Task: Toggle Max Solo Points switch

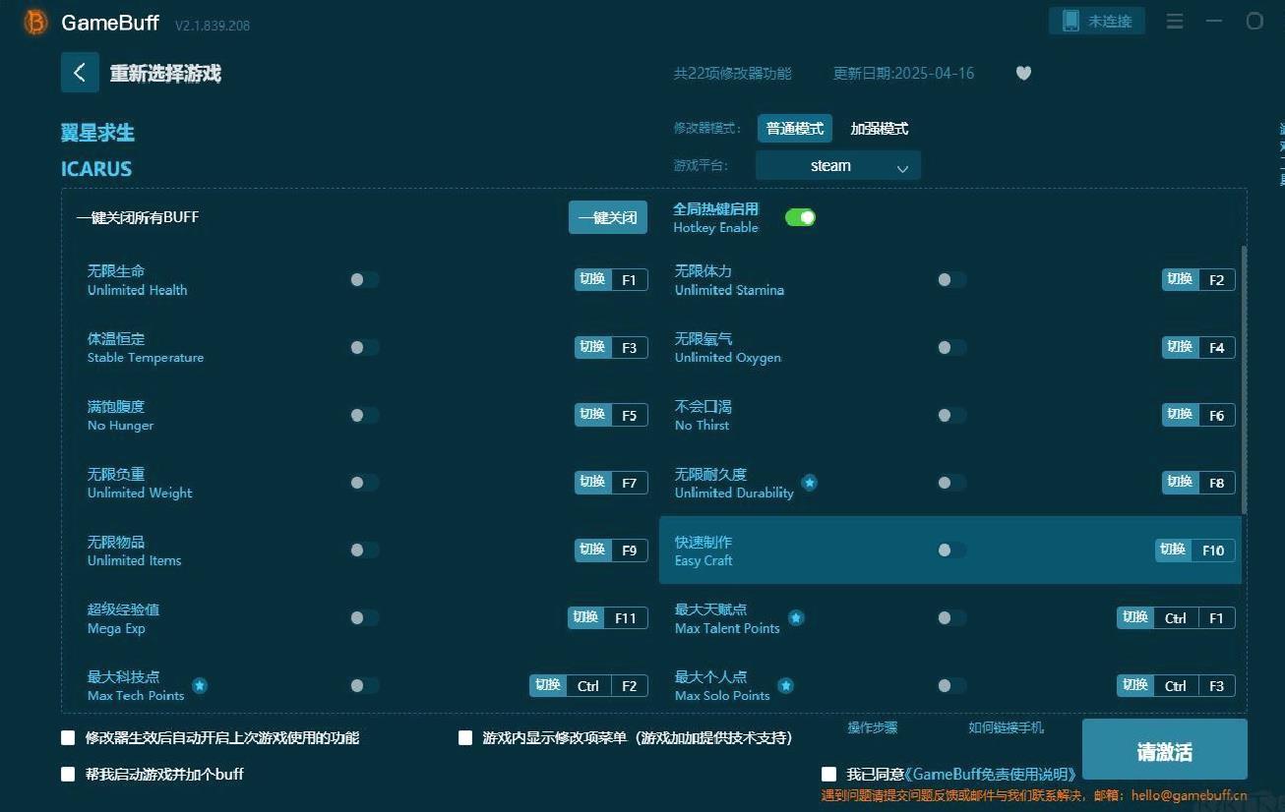Action: click(x=951, y=685)
